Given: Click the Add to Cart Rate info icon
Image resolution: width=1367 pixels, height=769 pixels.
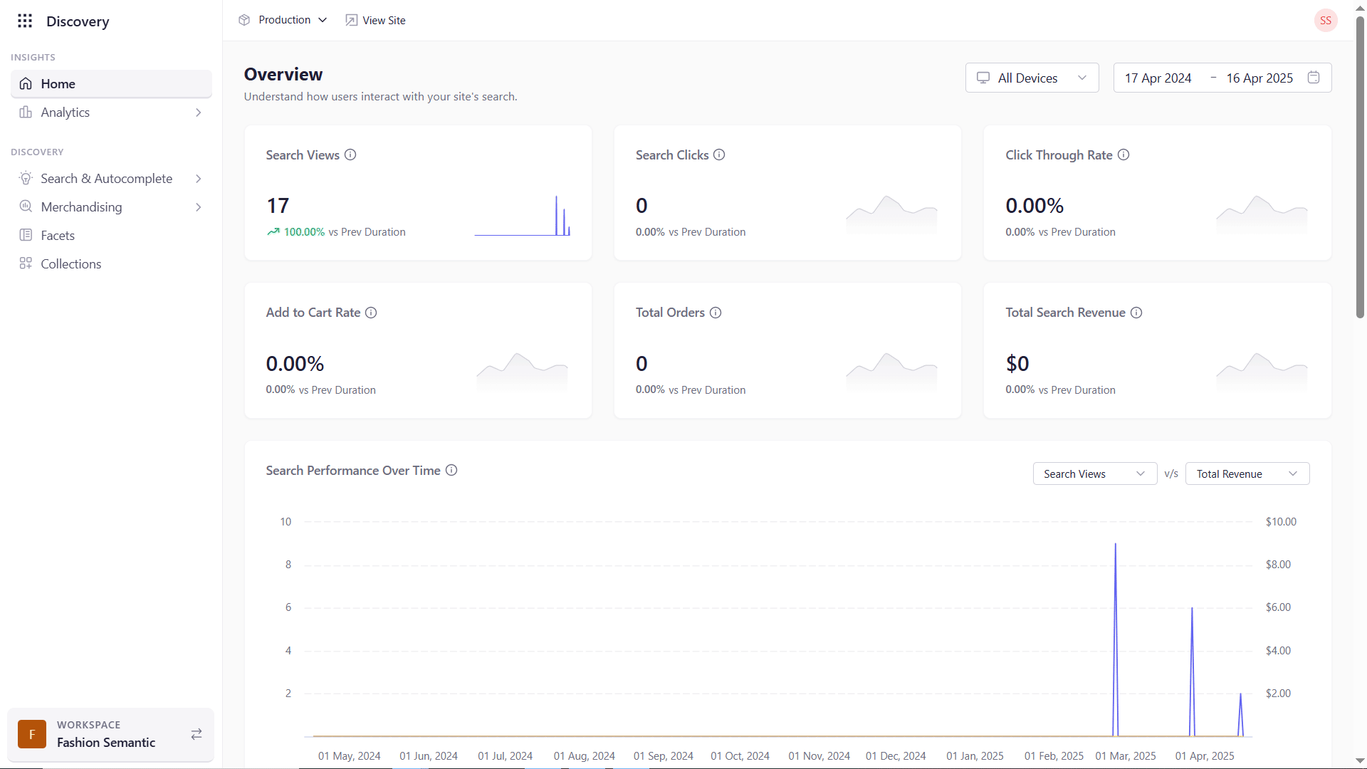Looking at the screenshot, I should pyautogui.click(x=371, y=313).
